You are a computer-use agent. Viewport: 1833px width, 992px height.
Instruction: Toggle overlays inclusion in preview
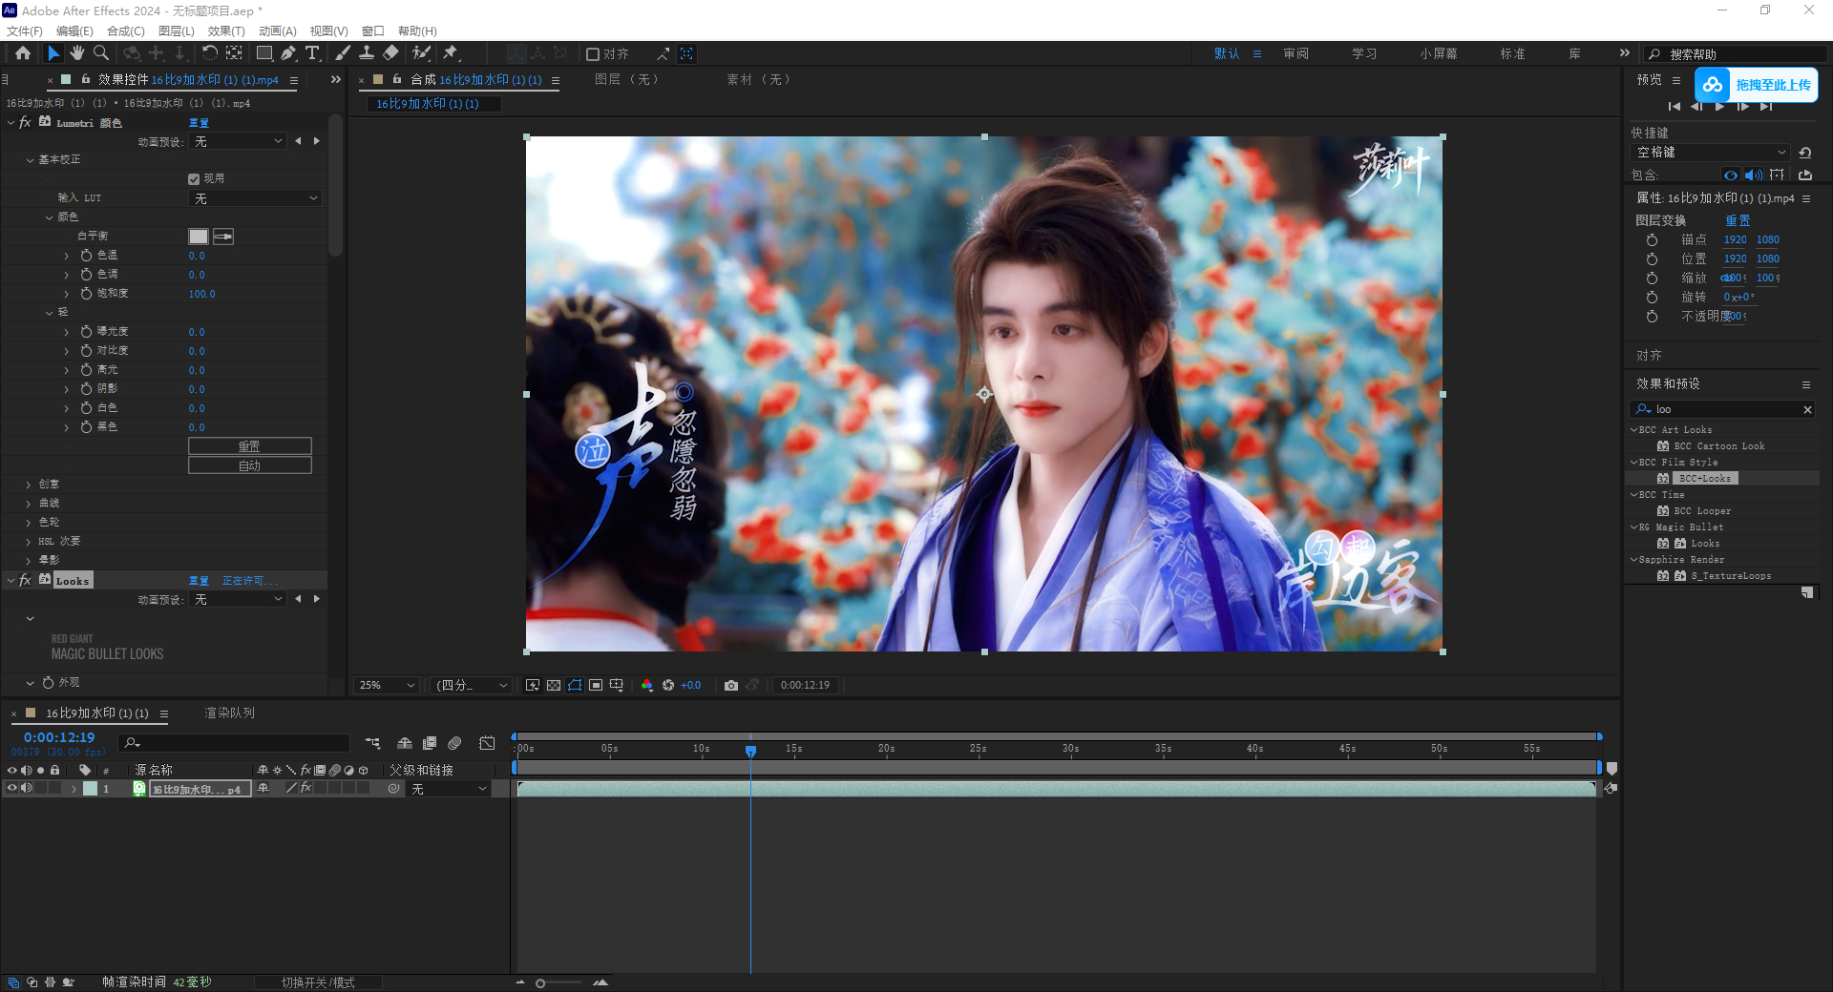pos(1777,176)
